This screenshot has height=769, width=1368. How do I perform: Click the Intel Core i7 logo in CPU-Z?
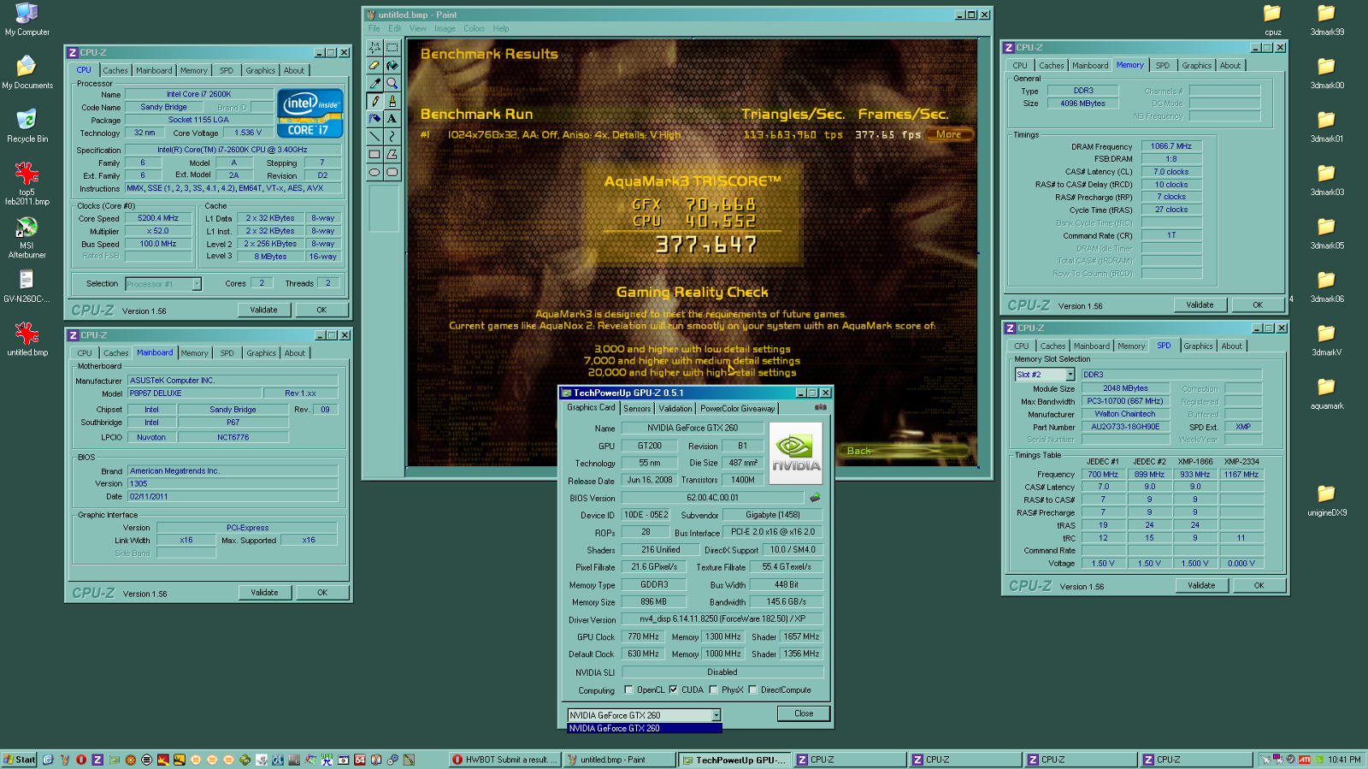[310, 114]
